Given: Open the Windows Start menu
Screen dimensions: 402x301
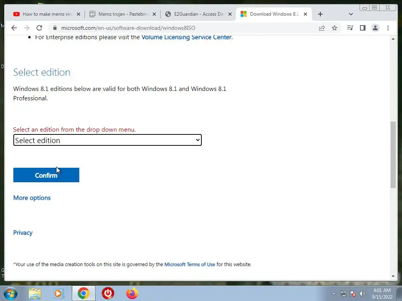Looking at the screenshot, I should 11,293.
